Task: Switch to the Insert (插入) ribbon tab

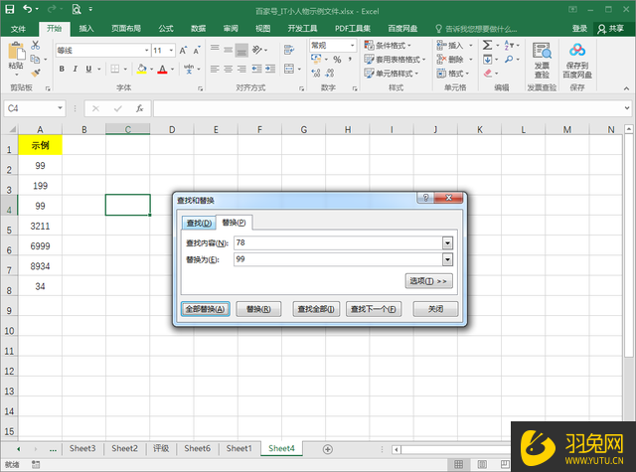Action: (x=86, y=29)
